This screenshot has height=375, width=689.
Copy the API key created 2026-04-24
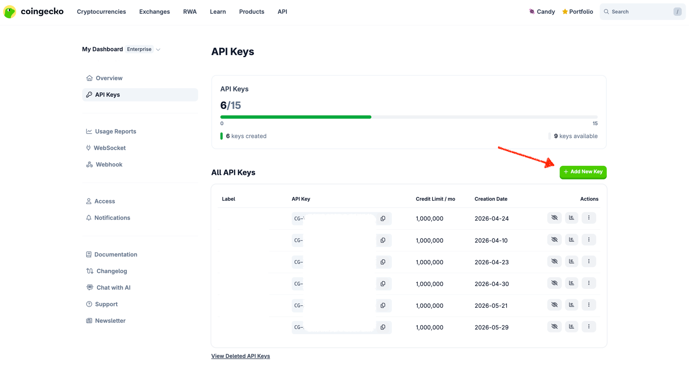pyautogui.click(x=383, y=218)
